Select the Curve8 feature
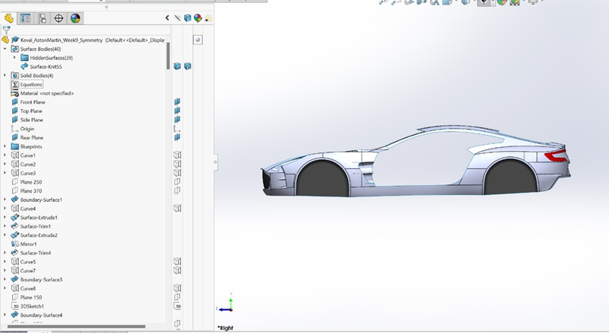Image resolution: width=609 pixels, height=333 pixels. pyautogui.click(x=28, y=289)
